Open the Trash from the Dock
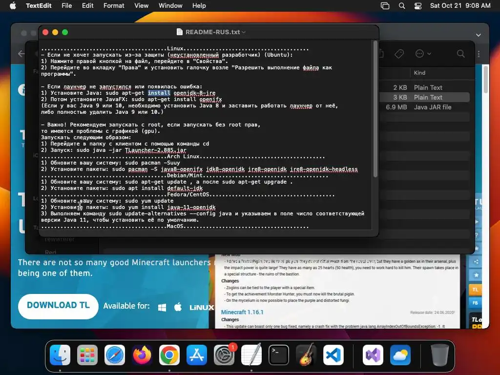 pos(440,355)
